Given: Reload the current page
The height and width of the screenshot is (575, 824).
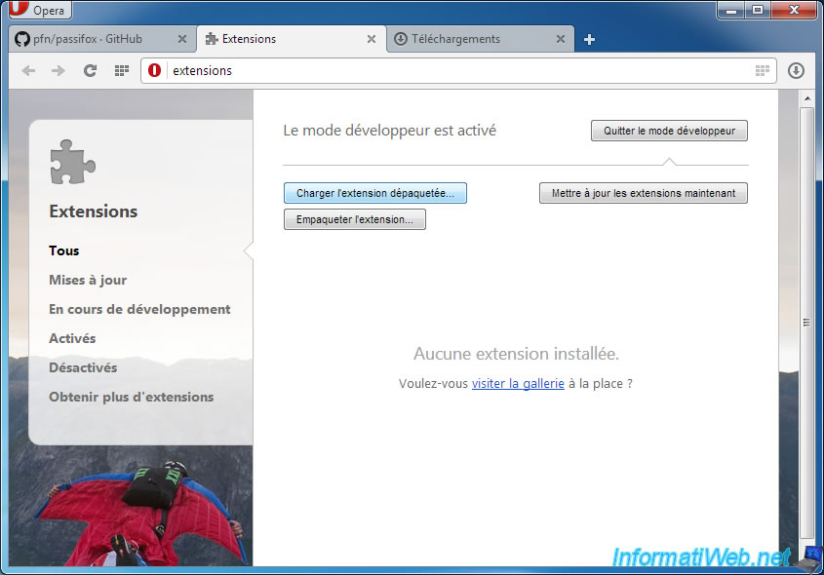Looking at the screenshot, I should tap(91, 70).
